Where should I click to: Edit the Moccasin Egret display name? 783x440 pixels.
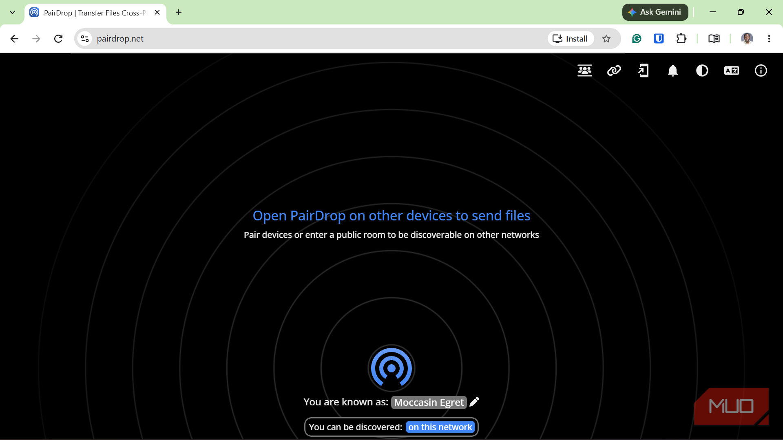tap(429, 403)
